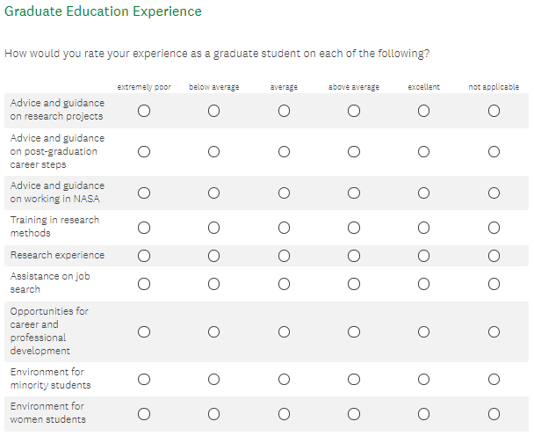
Task: Select below average for women students environment
Action: [213, 414]
